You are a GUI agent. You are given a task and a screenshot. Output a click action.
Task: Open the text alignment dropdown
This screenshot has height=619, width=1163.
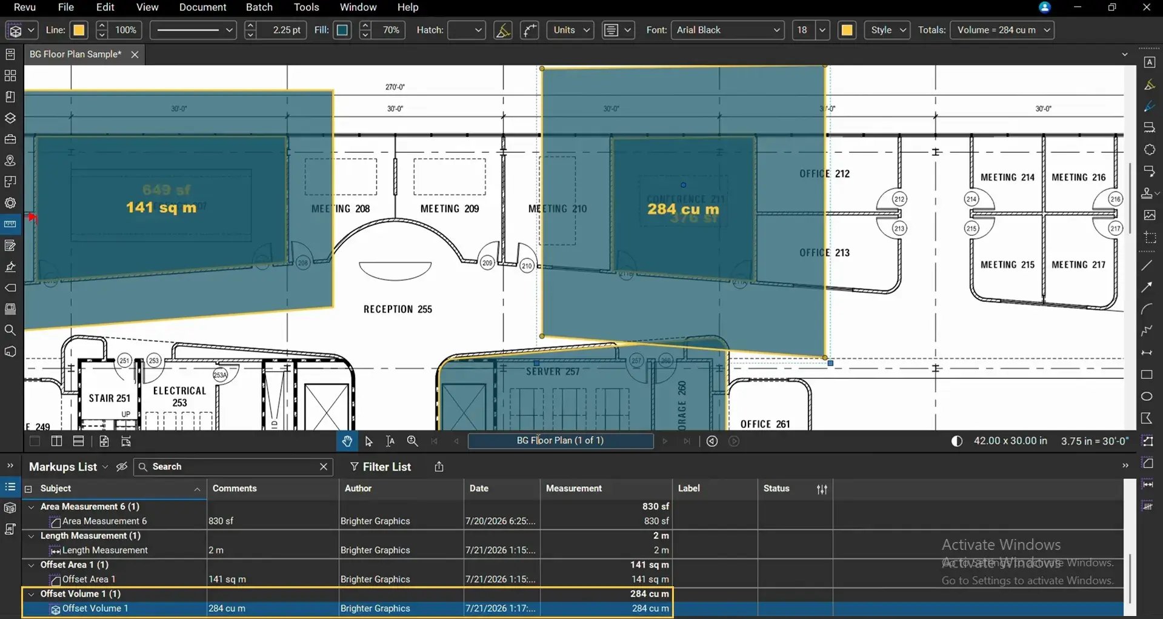[618, 30]
